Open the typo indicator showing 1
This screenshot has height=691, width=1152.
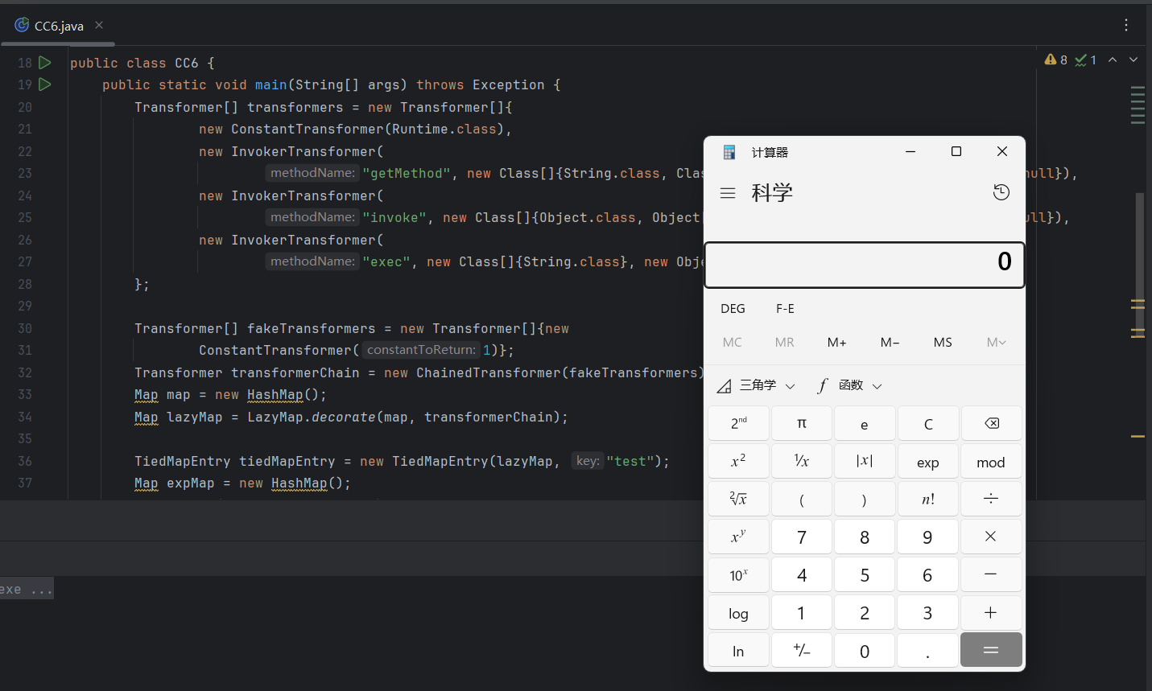coord(1086,60)
